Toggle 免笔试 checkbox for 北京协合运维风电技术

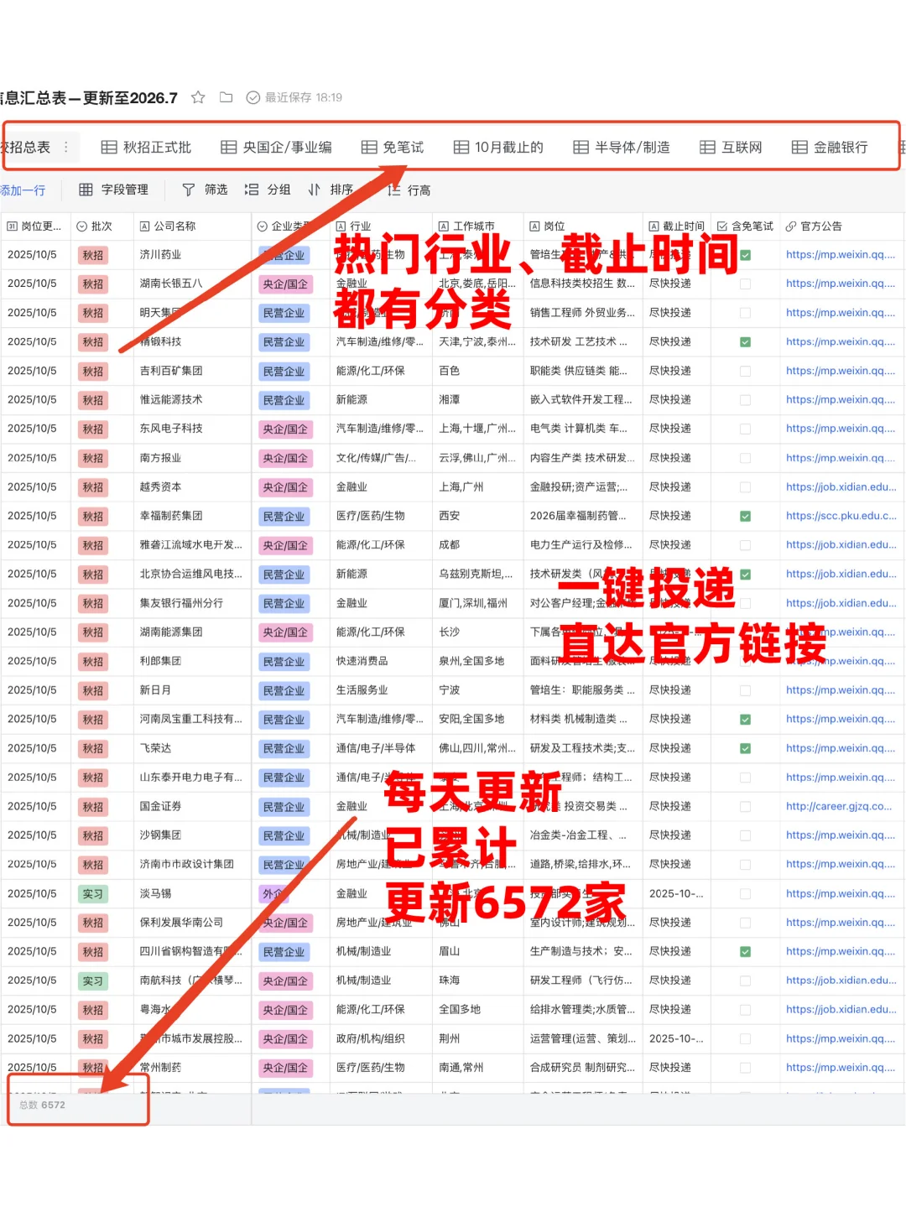pyautogui.click(x=745, y=575)
